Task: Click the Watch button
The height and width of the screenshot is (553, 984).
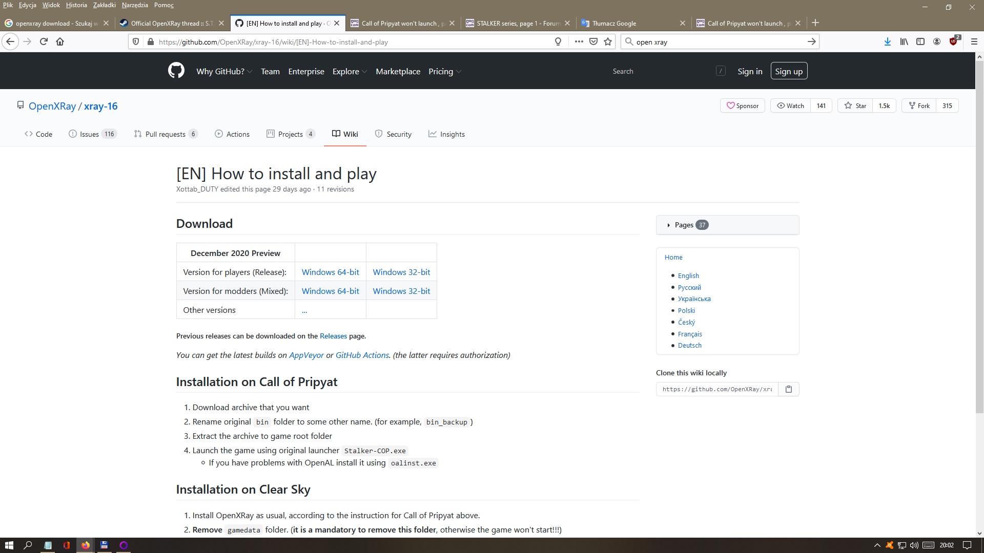Action: pos(790,105)
